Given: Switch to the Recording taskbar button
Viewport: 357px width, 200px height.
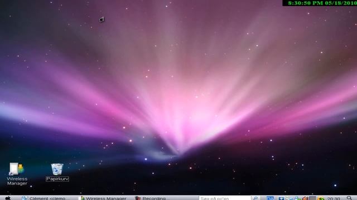Looking at the screenshot, I should (x=152, y=198).
